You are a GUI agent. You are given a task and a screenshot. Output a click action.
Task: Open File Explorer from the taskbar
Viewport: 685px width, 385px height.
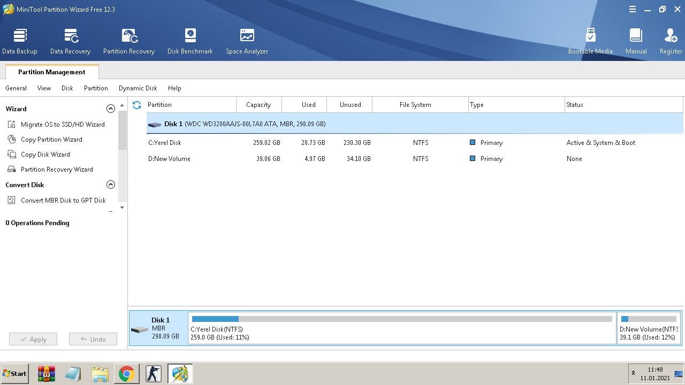(x=100, y=374)
